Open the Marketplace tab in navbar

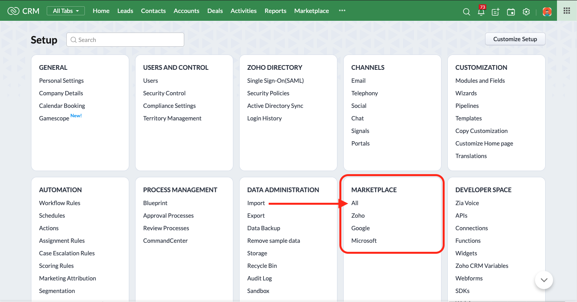311,11
